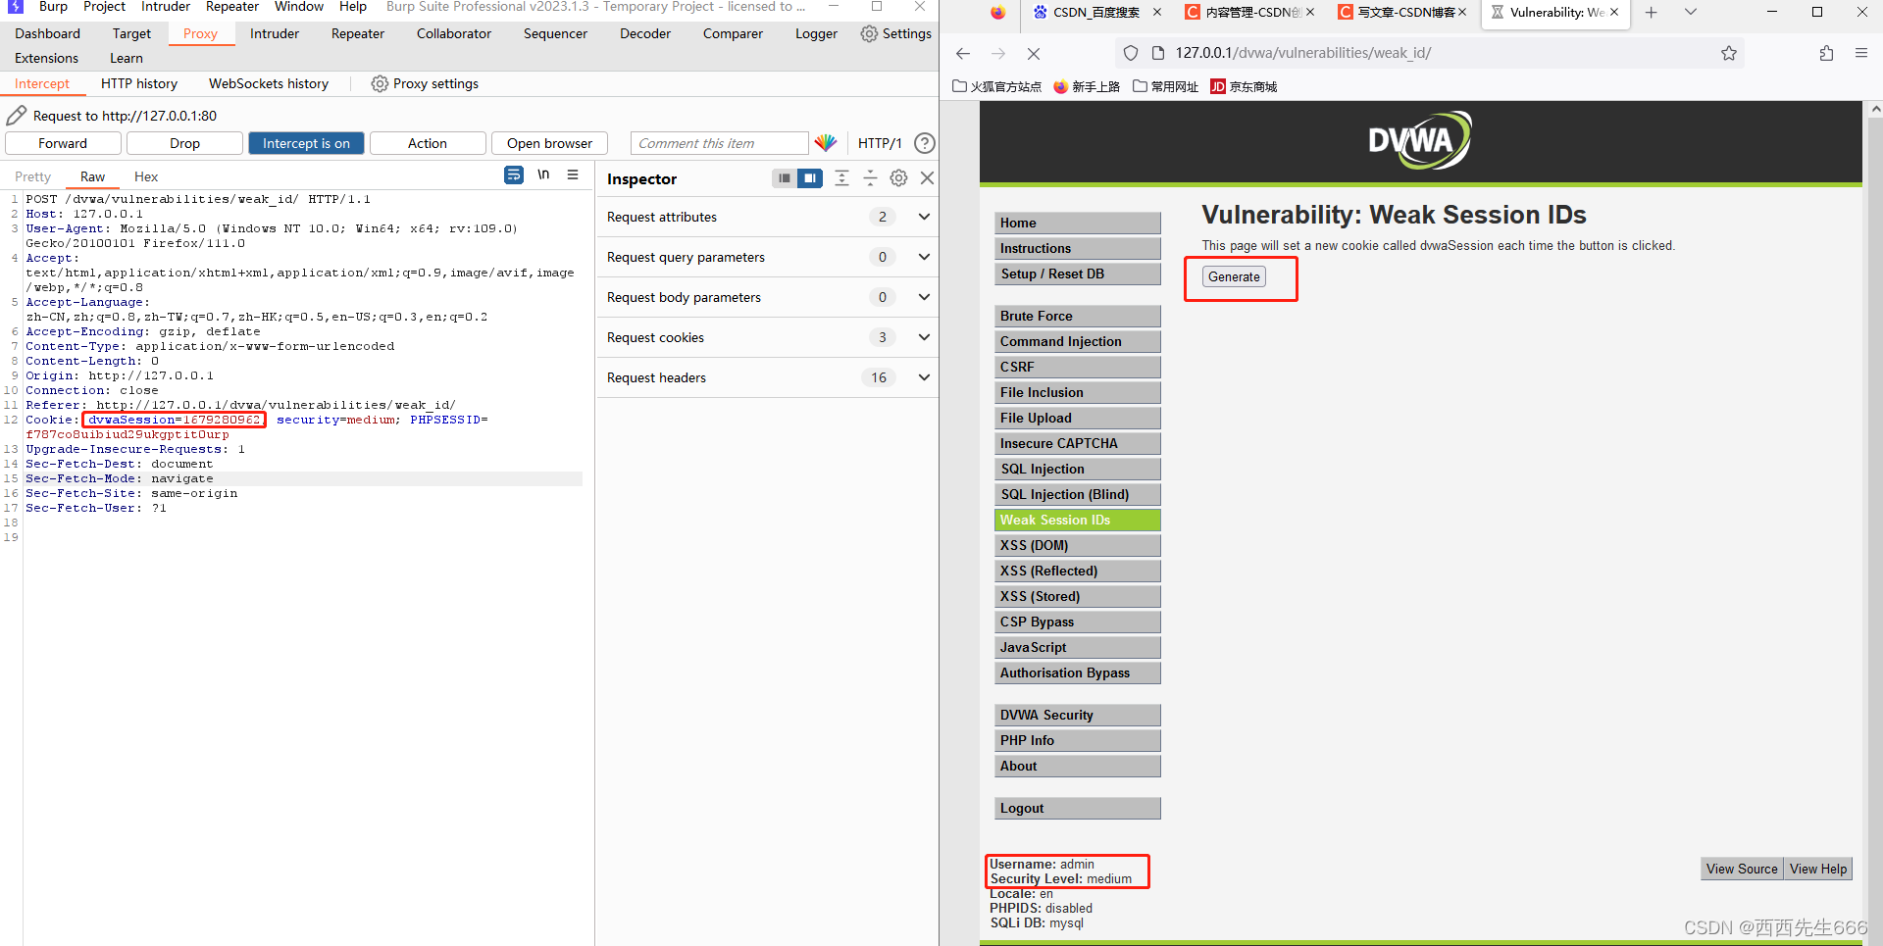The height and width of the screenshot is (946, 1883).
Task: Open Project menu
Action: (104, 7)
